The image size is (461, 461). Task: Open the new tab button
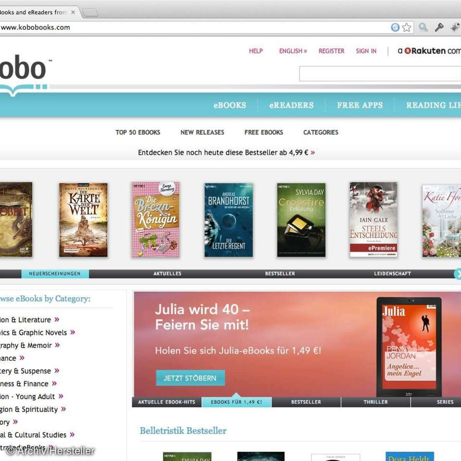pyautogui.click(x=90, y=13)
